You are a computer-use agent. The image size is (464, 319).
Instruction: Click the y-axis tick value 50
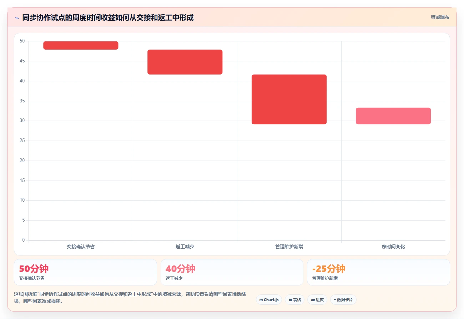(x=22, y=41)
